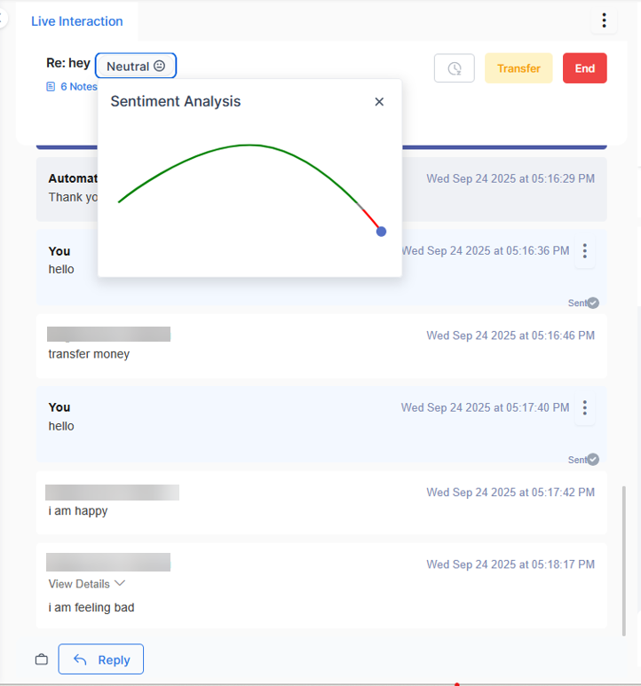641x686 pixels.
Task: Toggle the Neutral sentiment badge
Action: click(x=136, y=67)
